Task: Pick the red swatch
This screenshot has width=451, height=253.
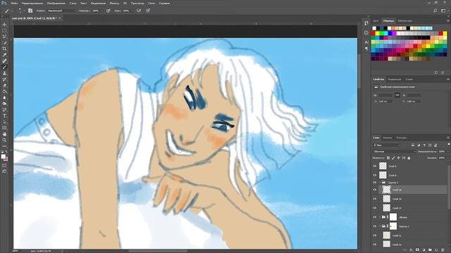Action: pyautogui.click(x=373, y=33)
